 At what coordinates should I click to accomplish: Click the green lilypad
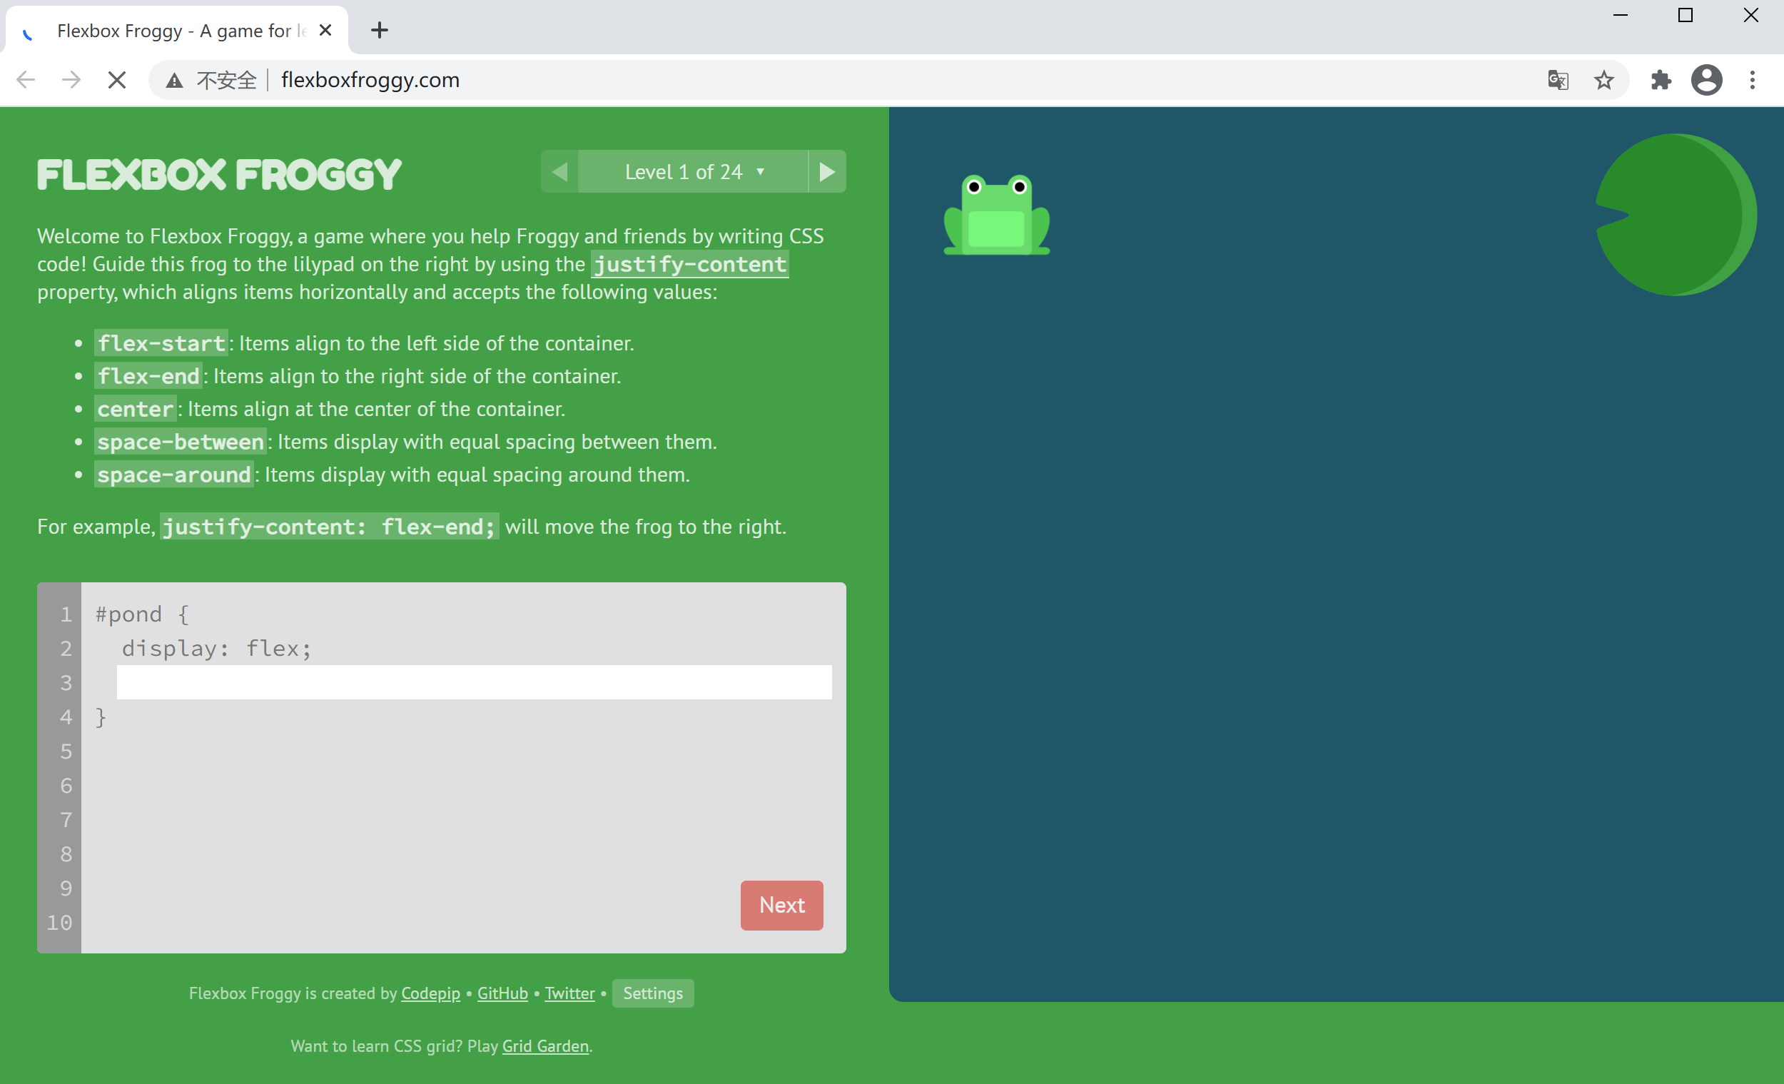point(1676,215)
